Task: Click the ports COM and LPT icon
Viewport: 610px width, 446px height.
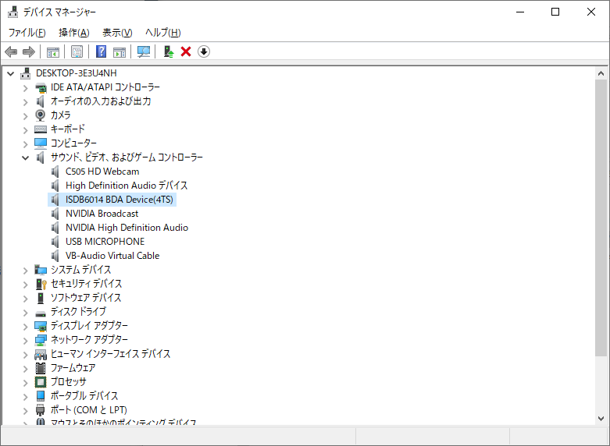Action: pos(40,410)
